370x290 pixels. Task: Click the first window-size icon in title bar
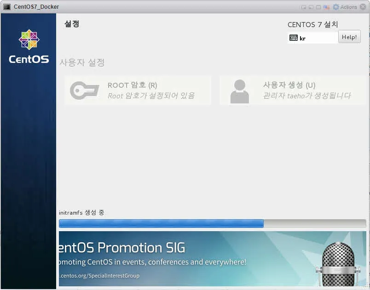[x=303, y=7]
